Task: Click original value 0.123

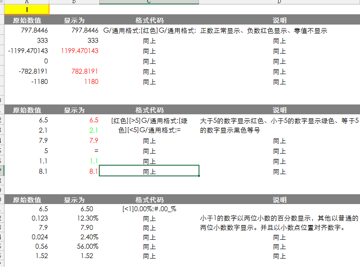Action: (40, 218)
